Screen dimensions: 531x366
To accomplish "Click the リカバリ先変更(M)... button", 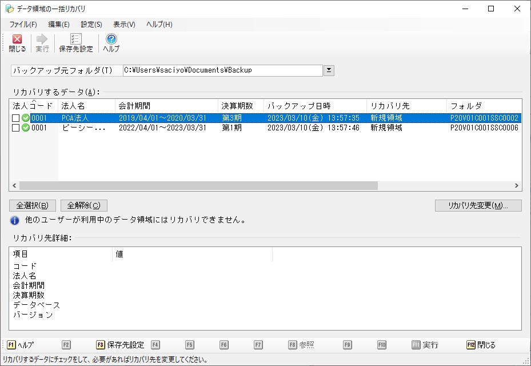I will (x=478, y=205).
